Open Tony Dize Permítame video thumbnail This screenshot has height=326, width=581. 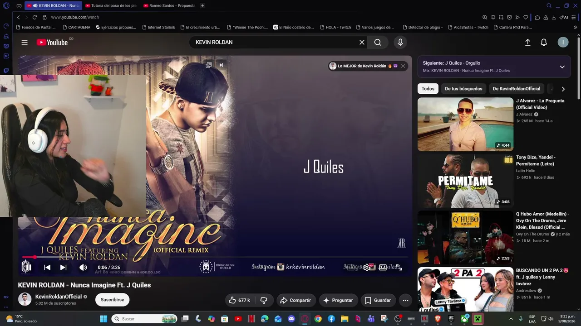[465, 181]
